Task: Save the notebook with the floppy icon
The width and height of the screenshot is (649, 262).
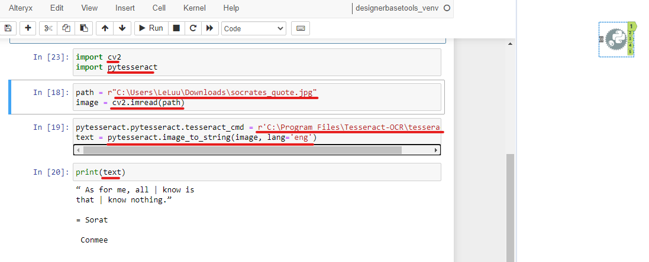Action: point(8,28)
